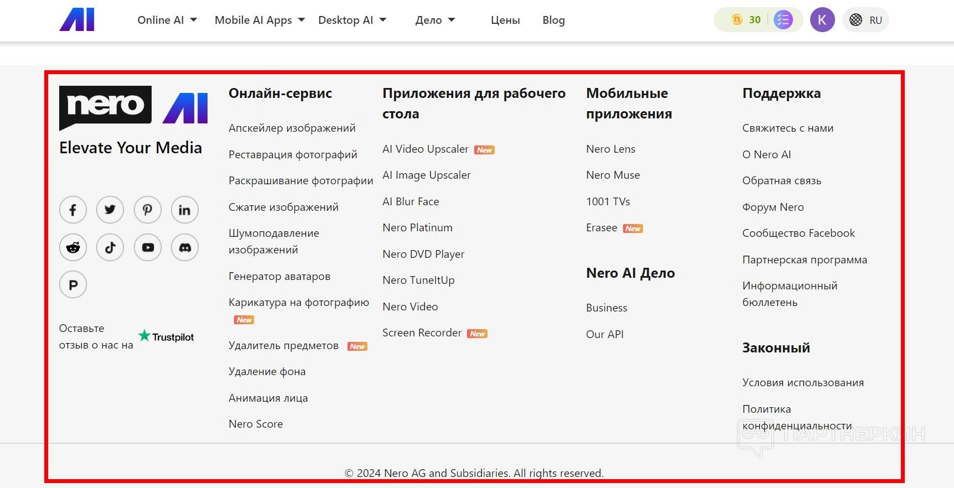Open the K user avatar

click(822, 20)
